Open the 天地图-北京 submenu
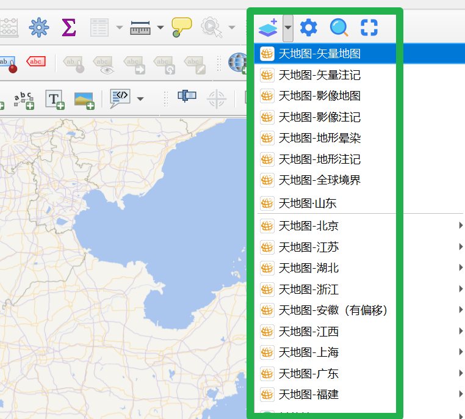Image resolution: width=465 pixels, height=419 pixels. [x=359, y=226]
